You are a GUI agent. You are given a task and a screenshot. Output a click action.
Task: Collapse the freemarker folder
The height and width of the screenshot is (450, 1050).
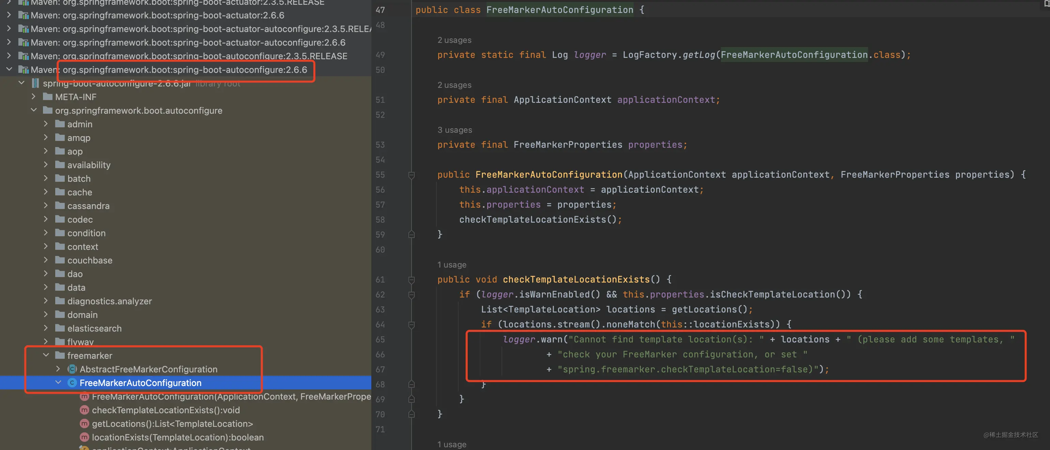pyautogui.click(x=46, y=355)
